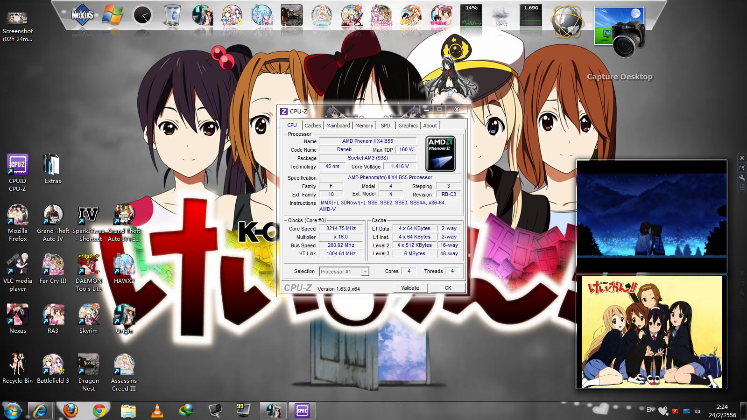747x420 pixels.
Task: Switch to the Mainboard tab
Action: pos(338,126)
